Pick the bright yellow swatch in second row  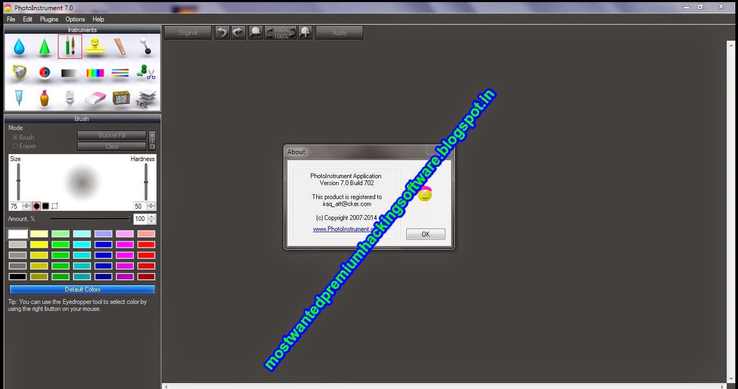39,245
